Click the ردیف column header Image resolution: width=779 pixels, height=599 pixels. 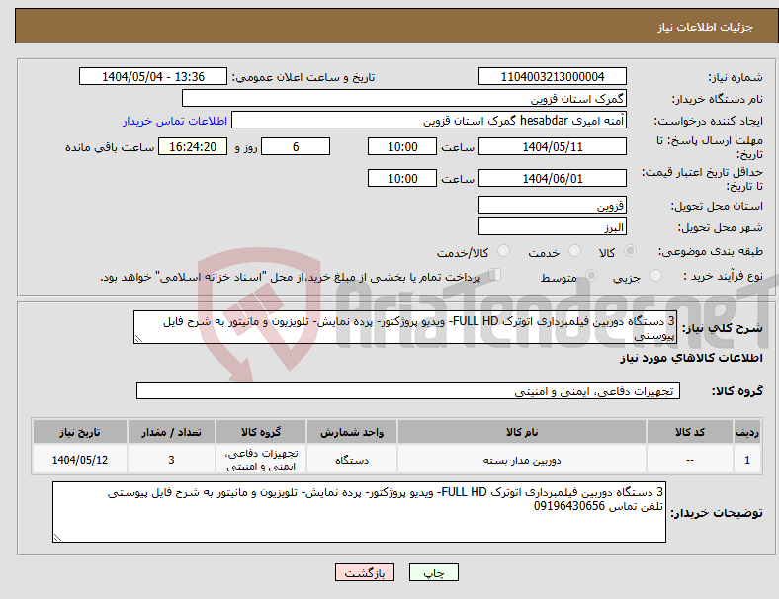point(746,432)
